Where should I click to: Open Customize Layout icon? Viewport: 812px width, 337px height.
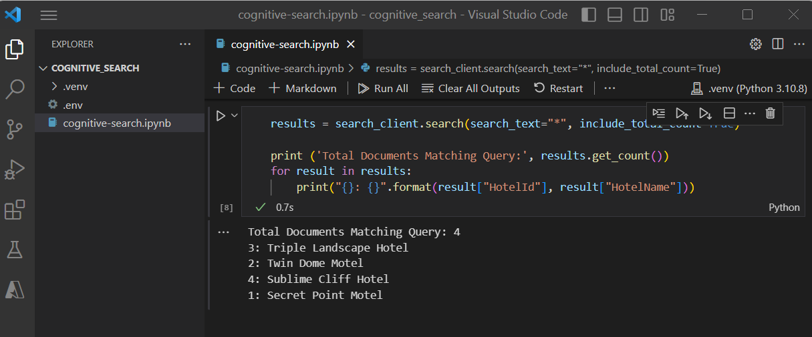667,15
